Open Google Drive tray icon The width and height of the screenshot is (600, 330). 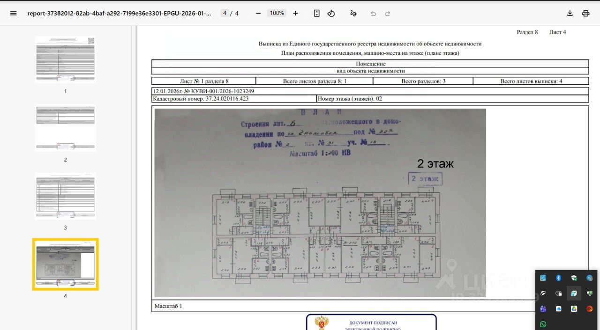pyautogui.click(x=574, y=309)
